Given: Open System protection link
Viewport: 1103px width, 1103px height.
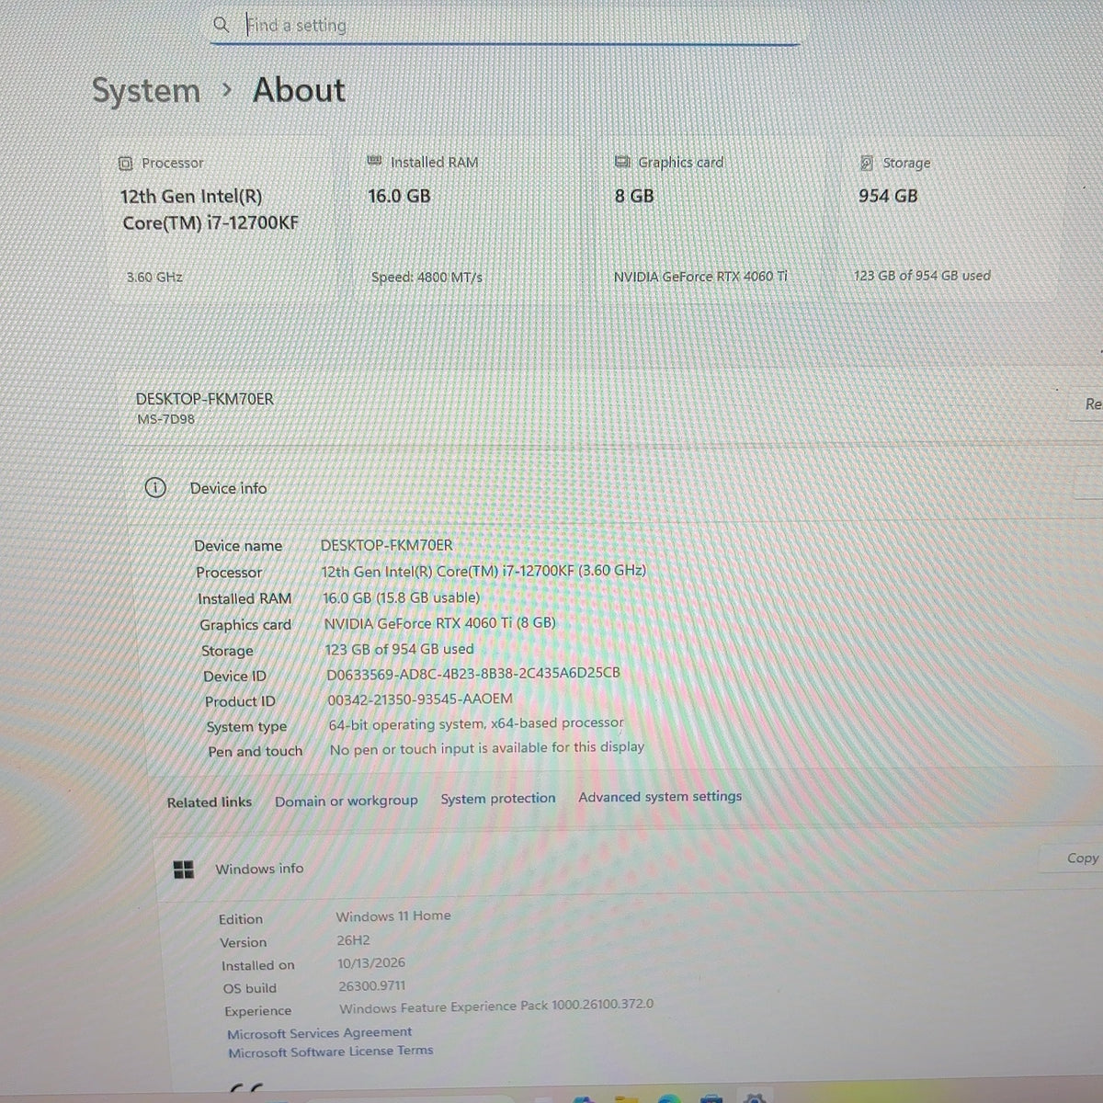Looking at the screenshot, I should coord(497,799).
